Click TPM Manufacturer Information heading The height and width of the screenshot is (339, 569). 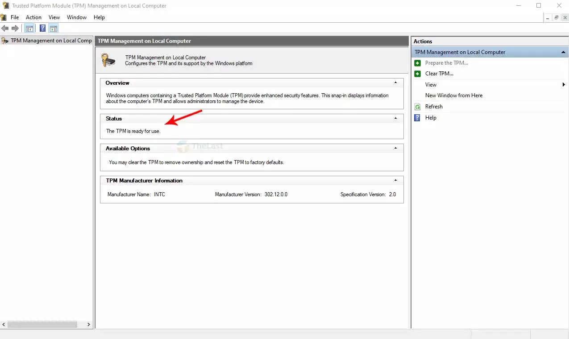pyautogui.click(x=144, y=181)
